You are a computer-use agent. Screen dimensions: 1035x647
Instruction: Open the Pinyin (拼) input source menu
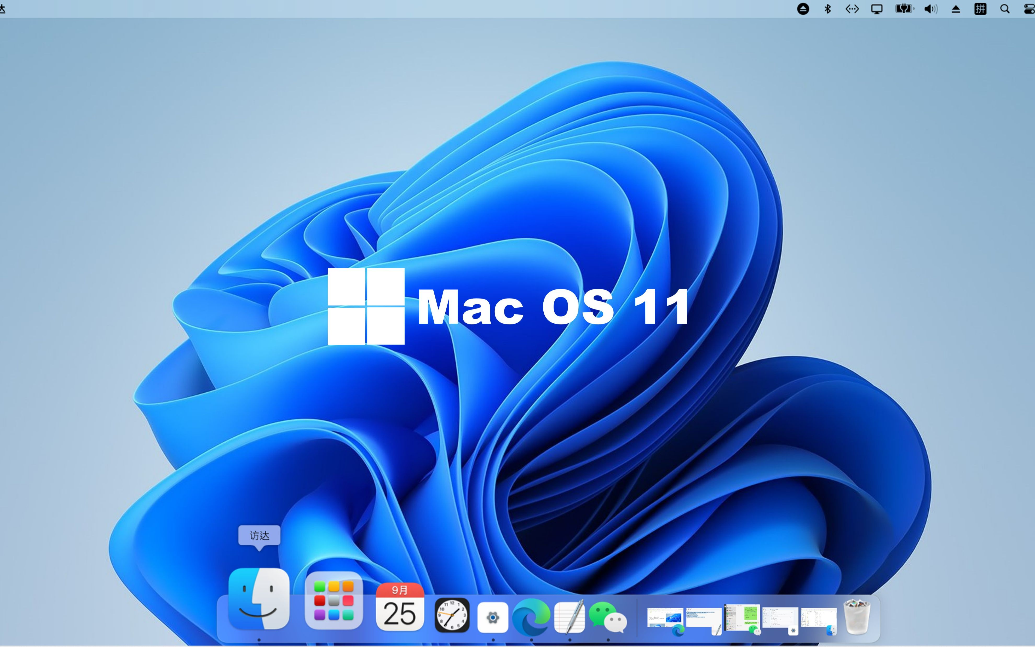pyautogui.click(x=980, y=9)
